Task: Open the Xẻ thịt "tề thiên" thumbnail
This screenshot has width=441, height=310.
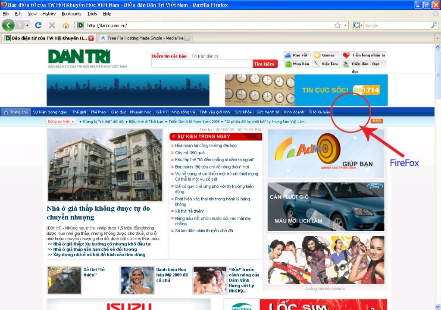Action: [x=64, y=280]
